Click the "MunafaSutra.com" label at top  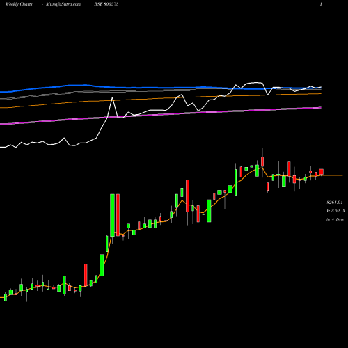[63, 4]
